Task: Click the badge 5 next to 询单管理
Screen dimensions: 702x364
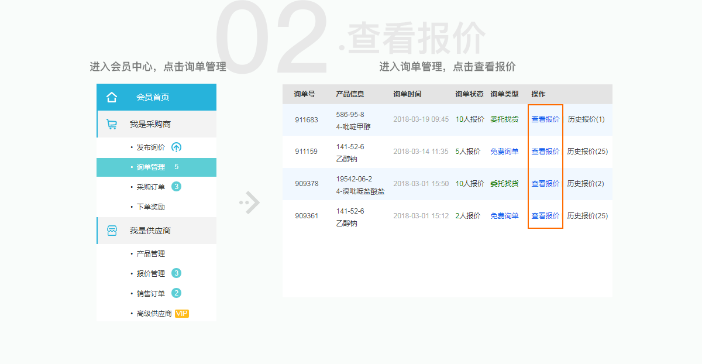Action: tap(176, 167)
